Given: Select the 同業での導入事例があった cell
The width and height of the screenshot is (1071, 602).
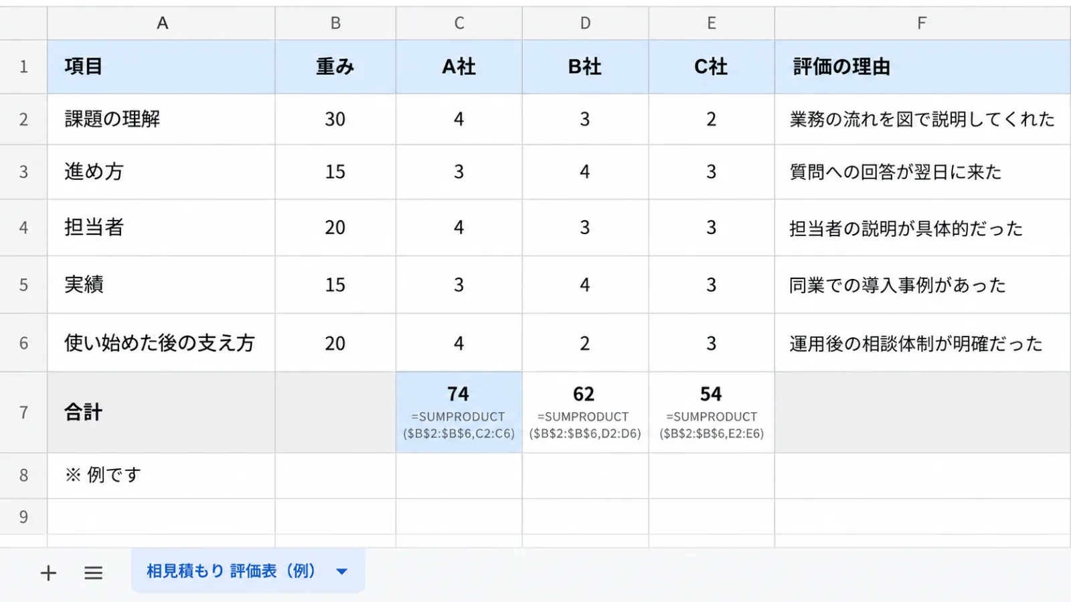Looking at the screenshot, I should coord(922,284).
